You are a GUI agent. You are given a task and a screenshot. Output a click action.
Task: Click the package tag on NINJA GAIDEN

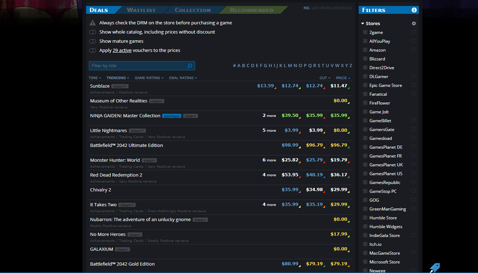pyautogui.click(x=172, y=116)
